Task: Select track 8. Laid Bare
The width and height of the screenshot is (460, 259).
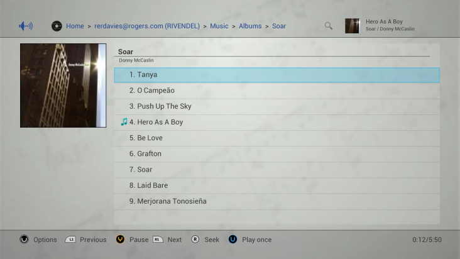Action: point(277,185)
